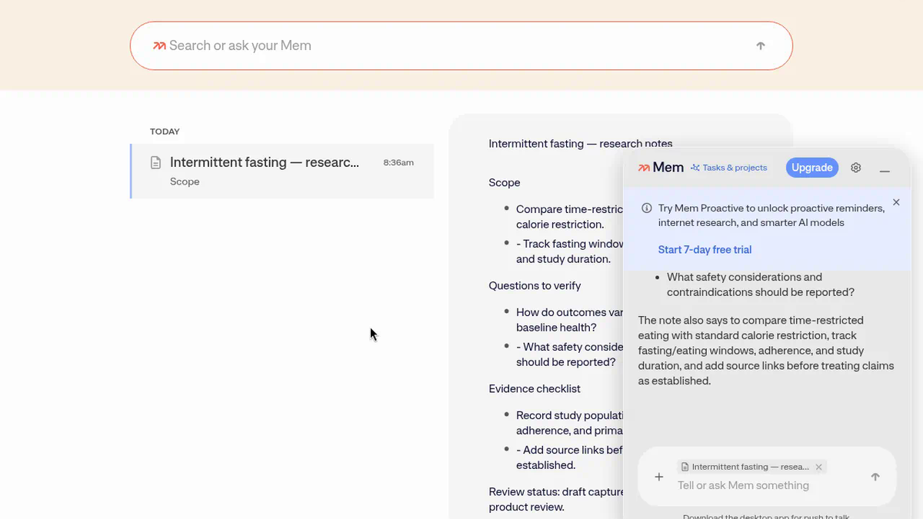The image size is (923, 519).
Task: Dismiss the Mem Proactive banner
Action: click(x=896, y=202)
